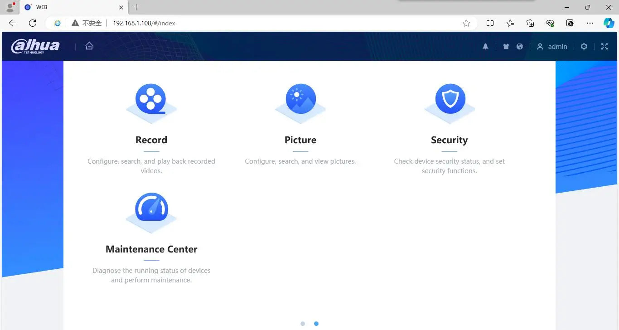Close the WEB tab
The height and width of the screenshot is (330, 619).
click(121, 7)
